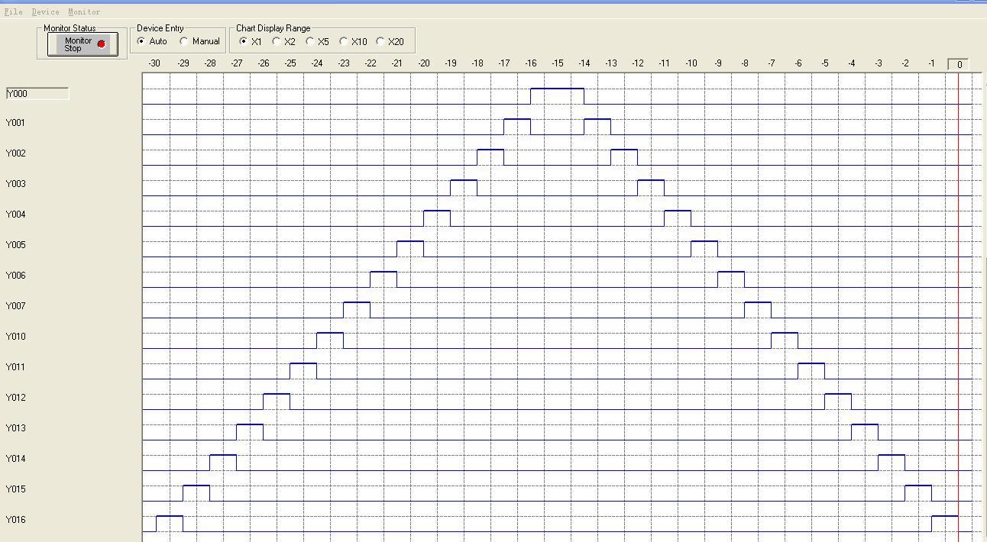This screenshot has height=542, width=987.
Task: Click the Y000 device name field
Action: pyautogui.click(x=37, y=93)
